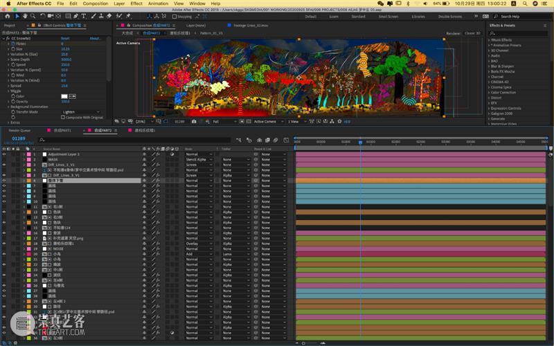Select the Eraser tool

tap(109, 16)
